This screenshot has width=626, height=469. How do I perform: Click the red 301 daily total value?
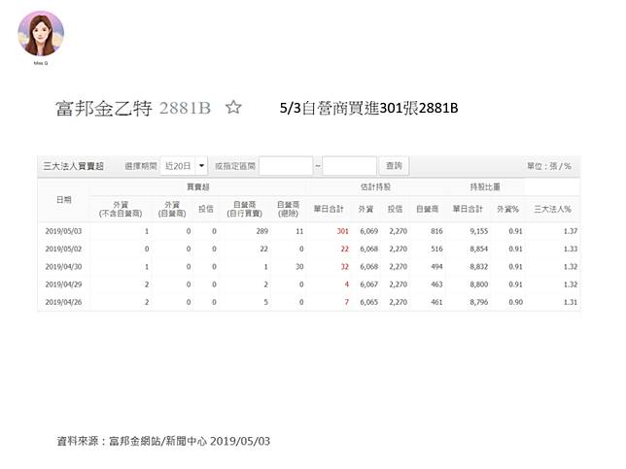(342, 231)
